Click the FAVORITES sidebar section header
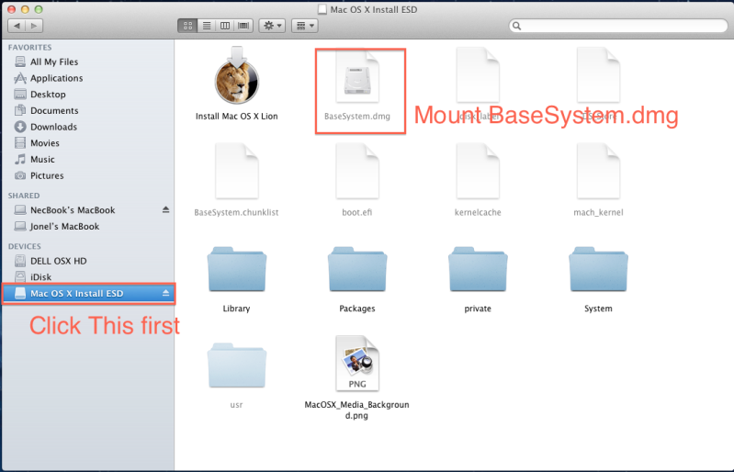The height and width of the screenshot is (472, 734). tap(30, 47)
